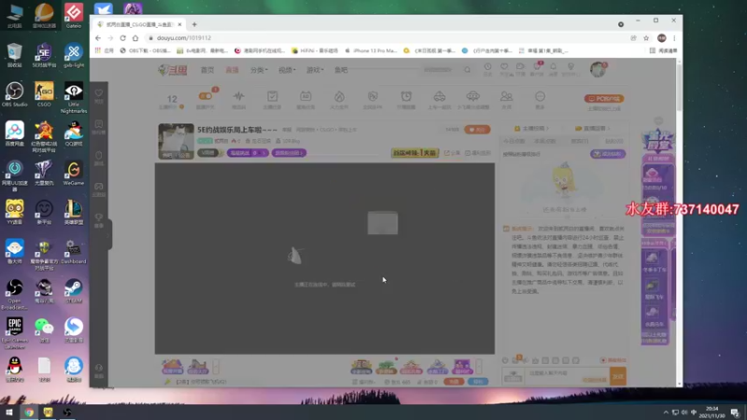The image size is (747, 420).
Task: Launch the Gateio desktop shortcut
Action: 74,15
